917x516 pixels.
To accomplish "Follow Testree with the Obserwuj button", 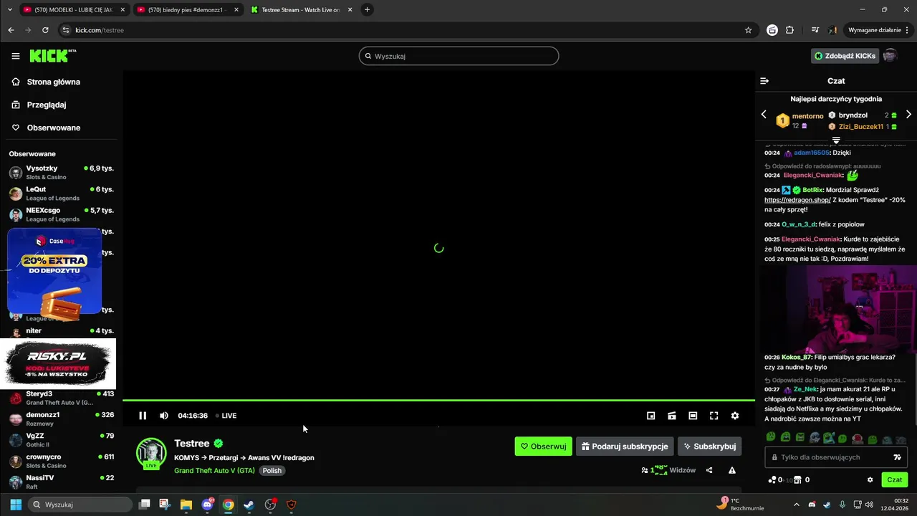I will coord(543,446).
